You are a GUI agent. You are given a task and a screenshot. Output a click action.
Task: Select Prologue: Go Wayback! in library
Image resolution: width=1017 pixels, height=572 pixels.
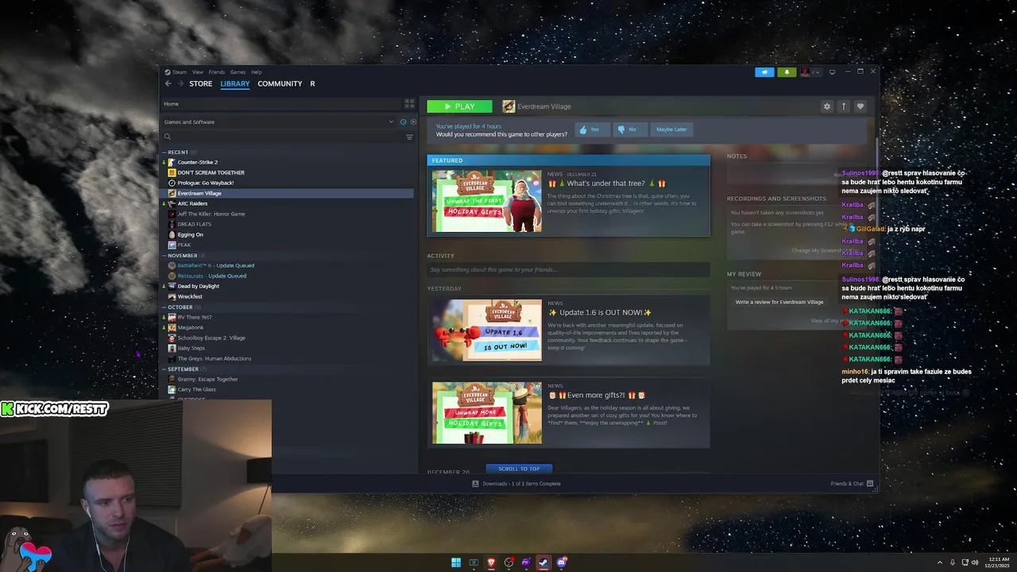(x=206, y=183)
